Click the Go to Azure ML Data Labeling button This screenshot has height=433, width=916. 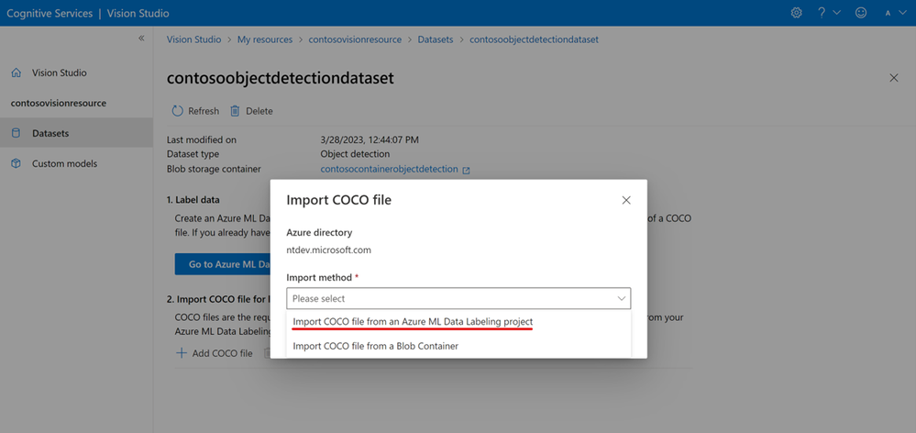tap(223, 264)
